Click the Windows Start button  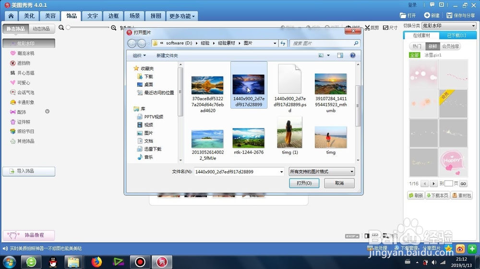point(9,262)
